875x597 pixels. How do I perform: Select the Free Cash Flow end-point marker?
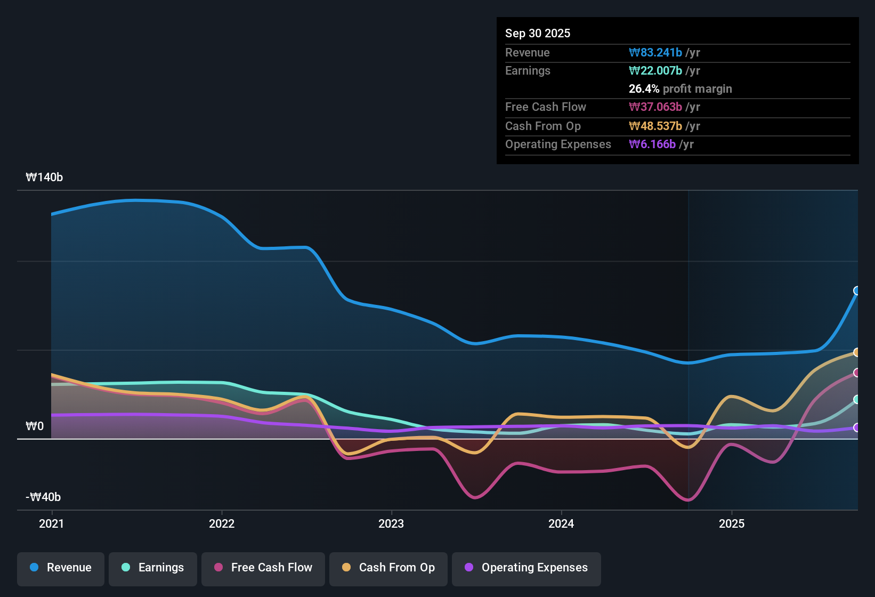[x=857, y=373]
